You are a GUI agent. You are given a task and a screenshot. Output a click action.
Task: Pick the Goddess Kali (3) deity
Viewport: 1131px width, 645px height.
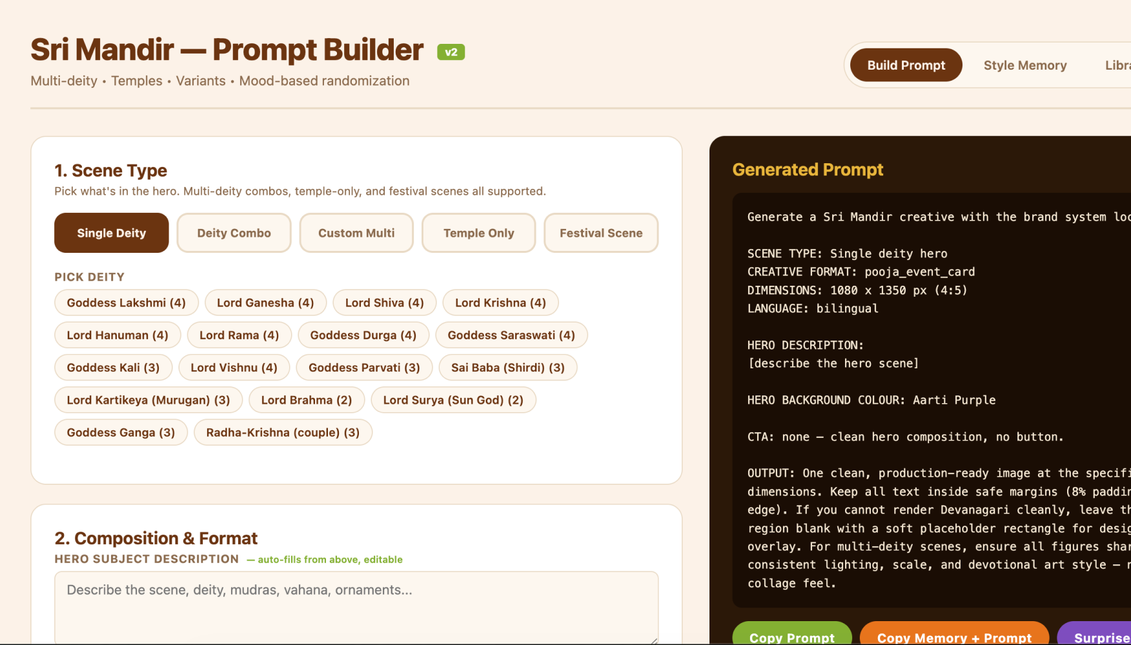(113, 367)
